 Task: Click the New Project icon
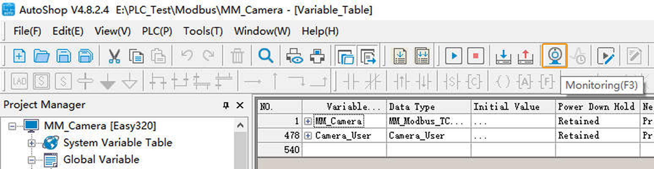coord(19,56)
